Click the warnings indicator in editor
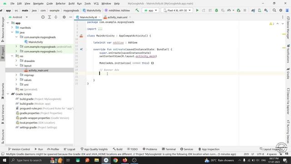 click(x=272, y=24)
